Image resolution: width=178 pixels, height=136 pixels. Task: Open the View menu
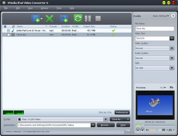coord(30,8)
